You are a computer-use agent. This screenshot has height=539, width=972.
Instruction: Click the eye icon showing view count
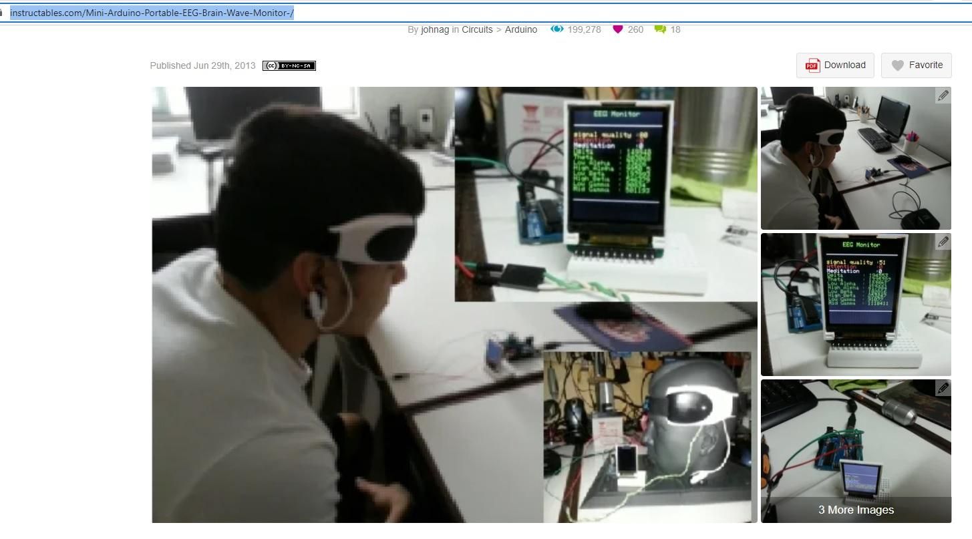pyautogui.click(x=556, y=29)
